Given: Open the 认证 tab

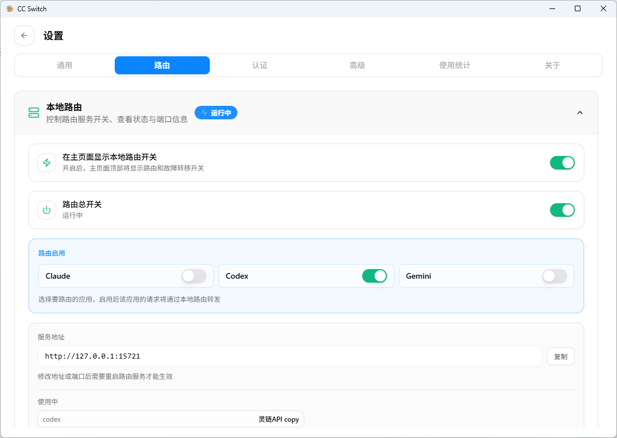Looking at the screenshot, I should 260,65.
